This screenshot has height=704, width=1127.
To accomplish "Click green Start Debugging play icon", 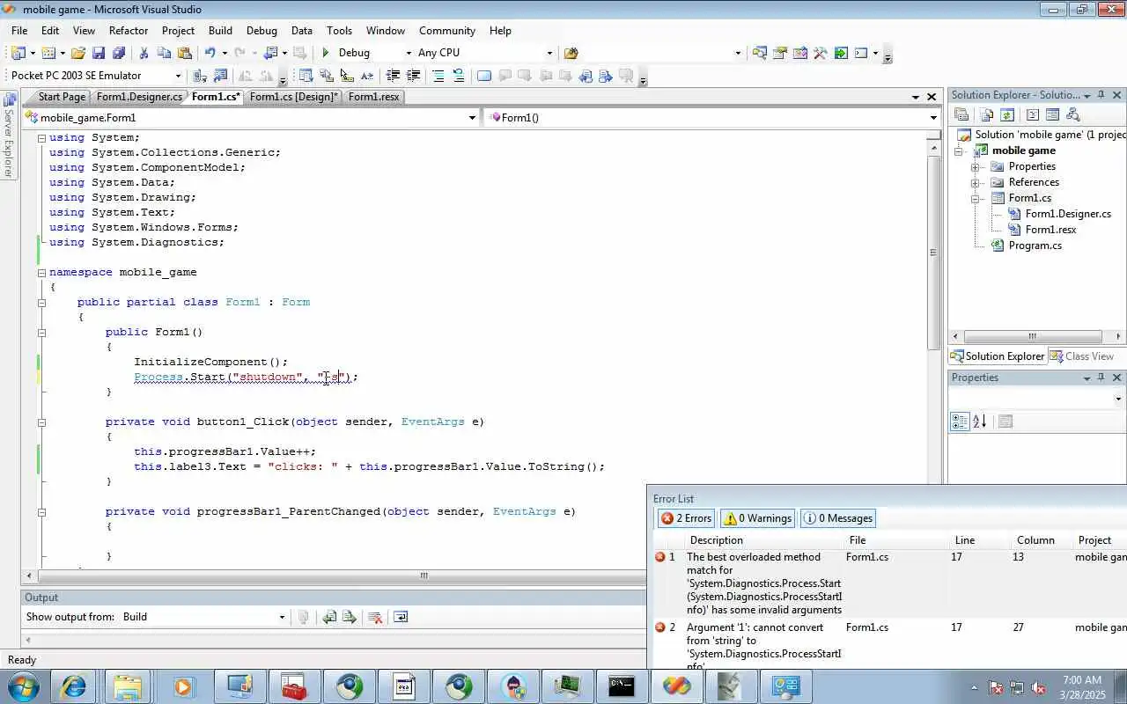I will pos(326,53).
